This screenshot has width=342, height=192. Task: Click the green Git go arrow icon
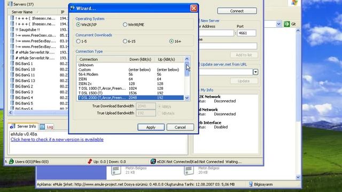286,24
